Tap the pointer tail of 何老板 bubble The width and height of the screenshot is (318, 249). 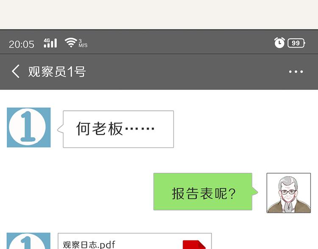(60, 129)
